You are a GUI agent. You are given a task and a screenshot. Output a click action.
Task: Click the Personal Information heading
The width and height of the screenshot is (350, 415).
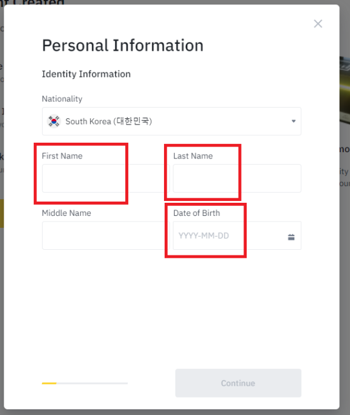pos(123,46)
